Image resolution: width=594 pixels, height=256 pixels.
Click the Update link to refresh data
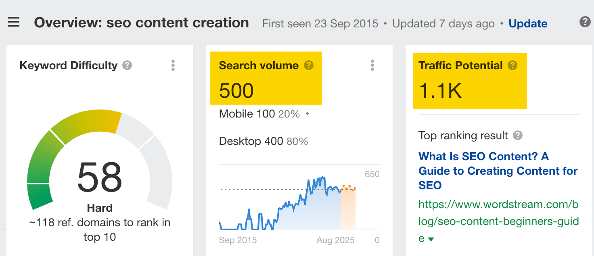pos(528,24)
